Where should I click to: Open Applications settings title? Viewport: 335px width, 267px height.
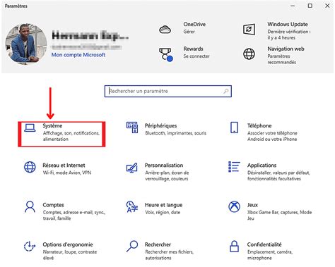[x=261, y=166]
